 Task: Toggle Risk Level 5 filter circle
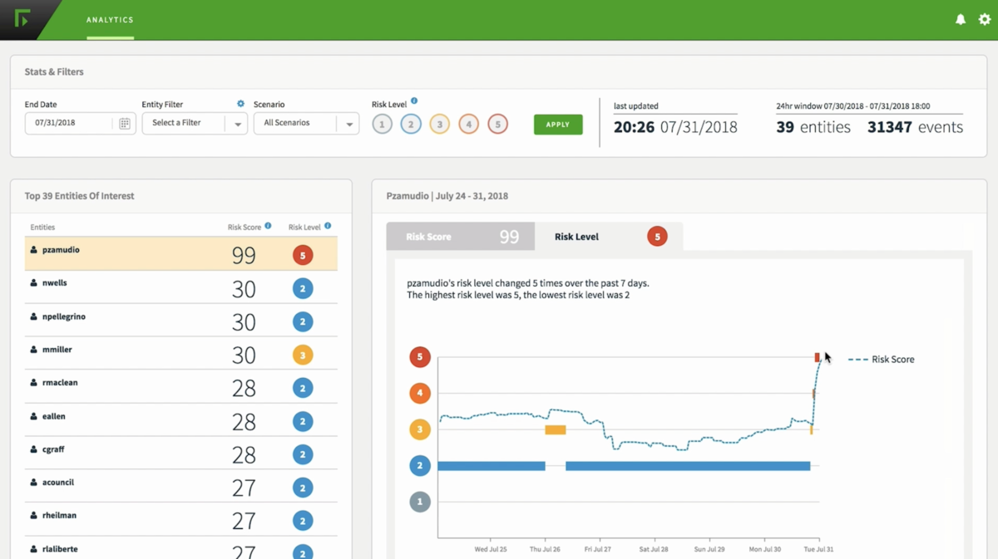[497, 125]
